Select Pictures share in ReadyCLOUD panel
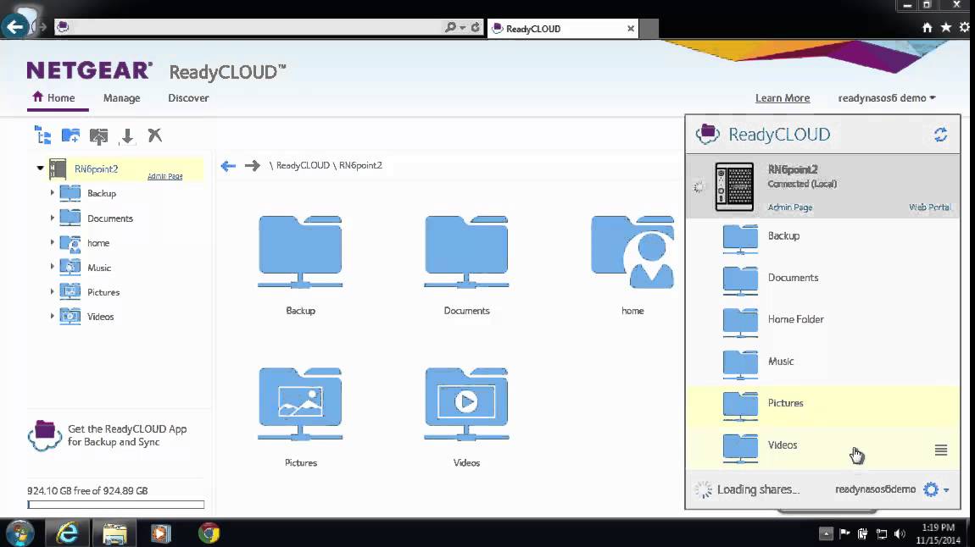 (x=823, y=406)
